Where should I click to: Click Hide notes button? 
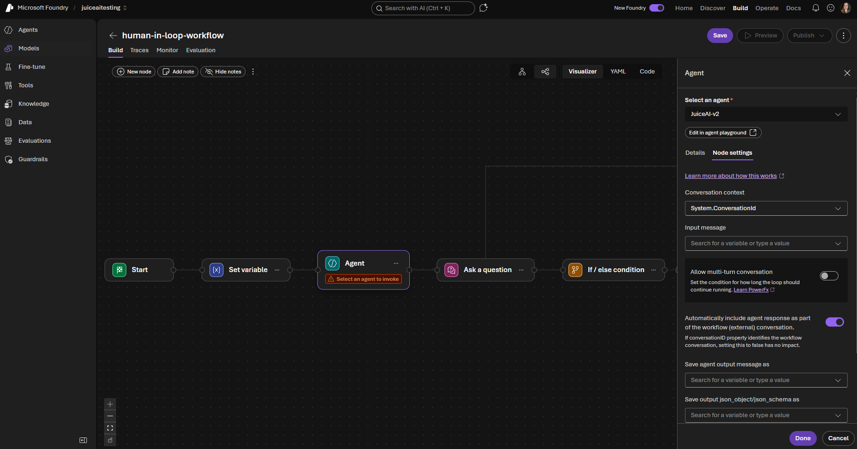[223, 72]
